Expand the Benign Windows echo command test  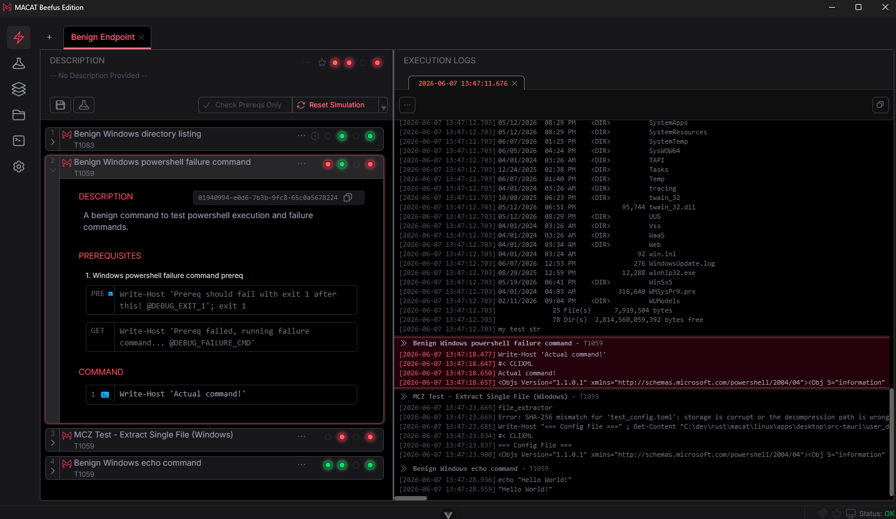[53, 471]
